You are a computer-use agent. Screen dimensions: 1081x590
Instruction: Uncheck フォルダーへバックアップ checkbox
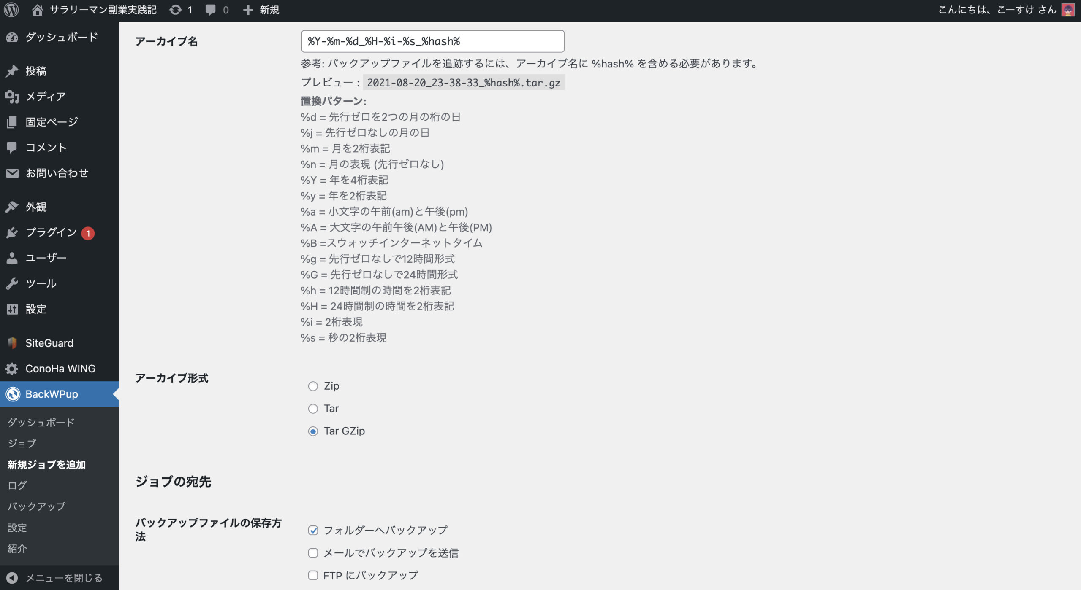[x=313, y=530]
